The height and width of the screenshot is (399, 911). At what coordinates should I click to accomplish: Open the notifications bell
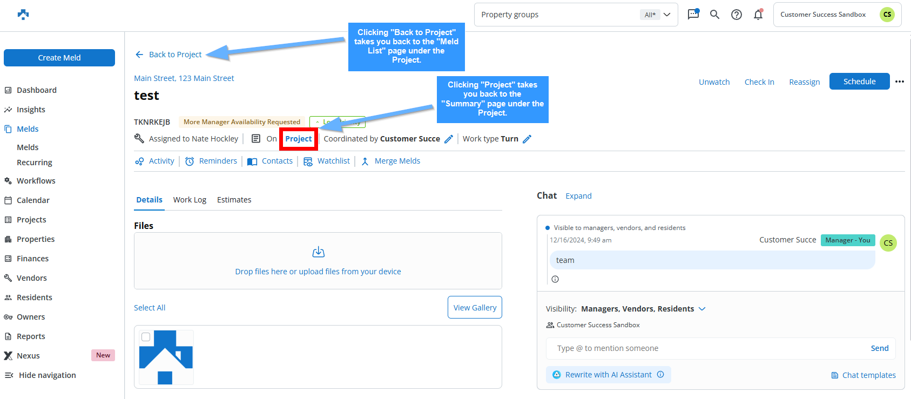pos(758,15)
